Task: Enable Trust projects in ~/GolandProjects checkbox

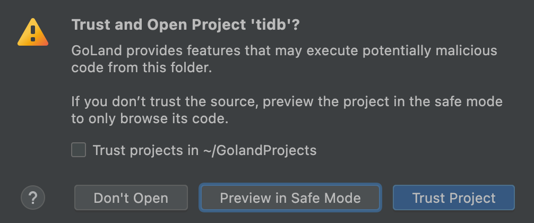Action: (x=79, y=150)
